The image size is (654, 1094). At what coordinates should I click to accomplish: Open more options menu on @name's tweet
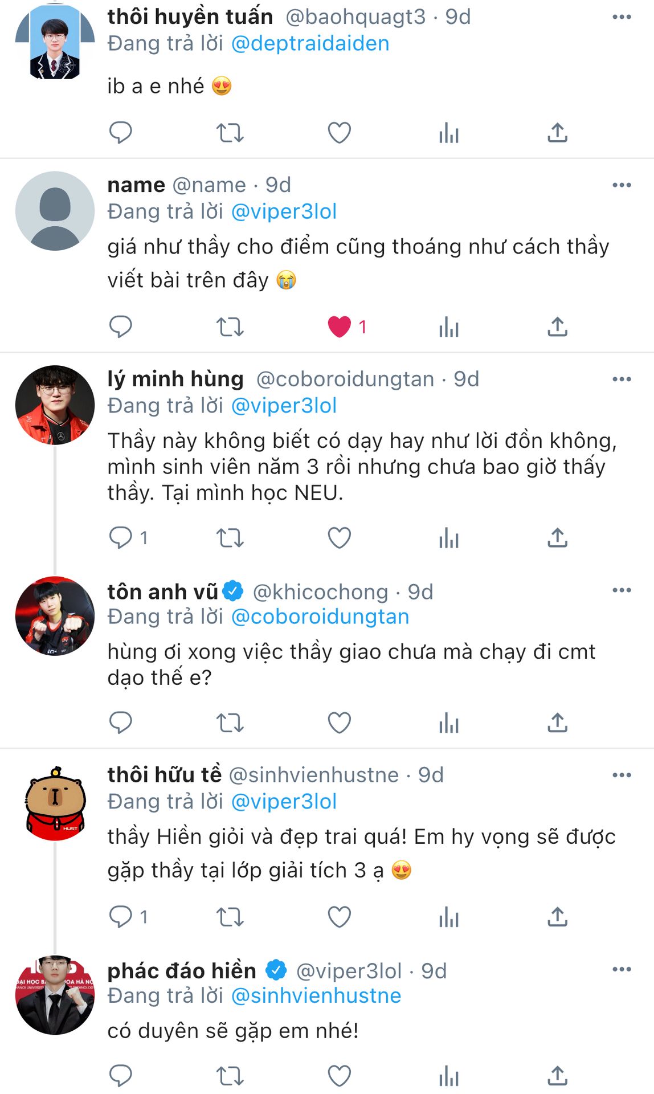[x=622, y=185]
